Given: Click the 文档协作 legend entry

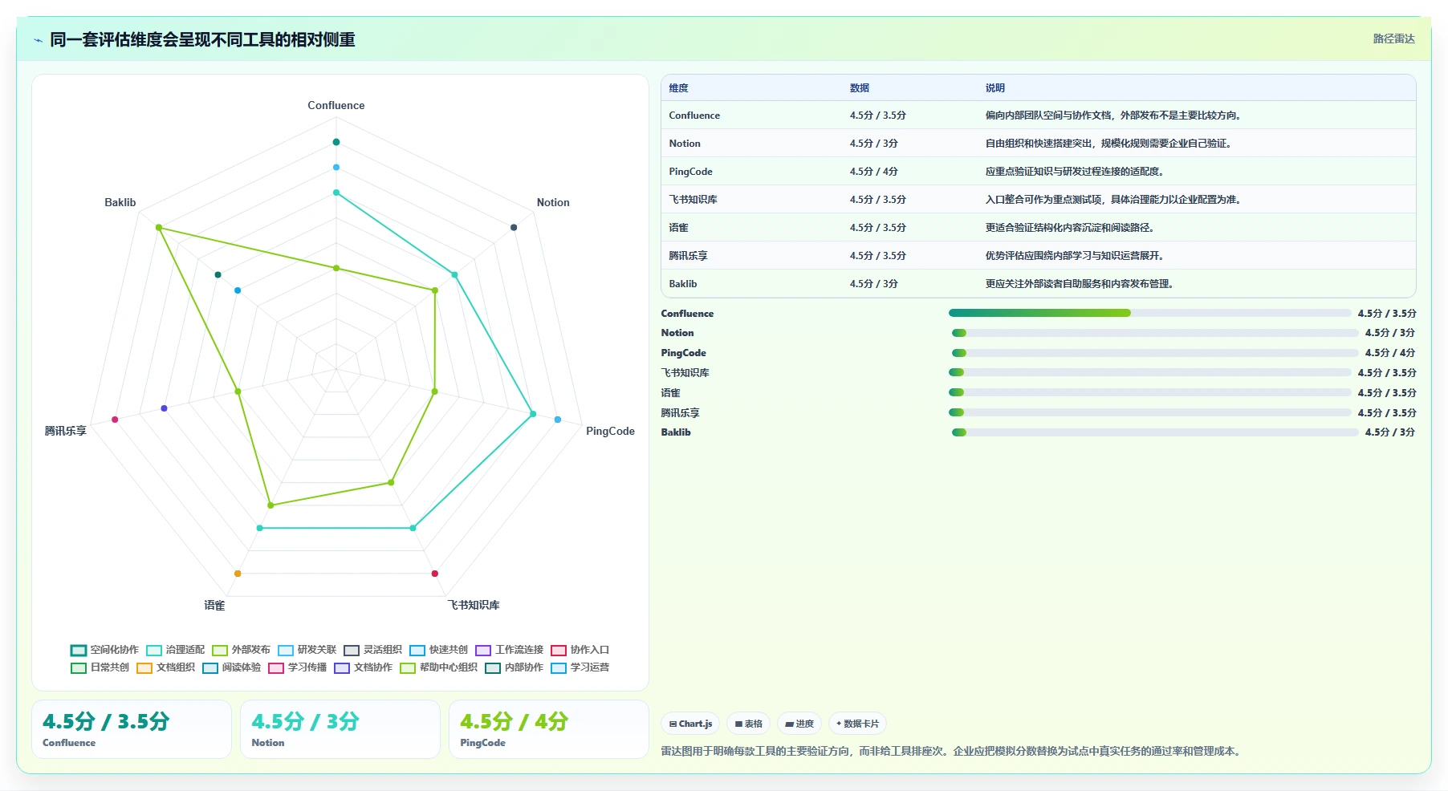Looking at the screenshot, I should pyautogui.click(x=363, y=667).
